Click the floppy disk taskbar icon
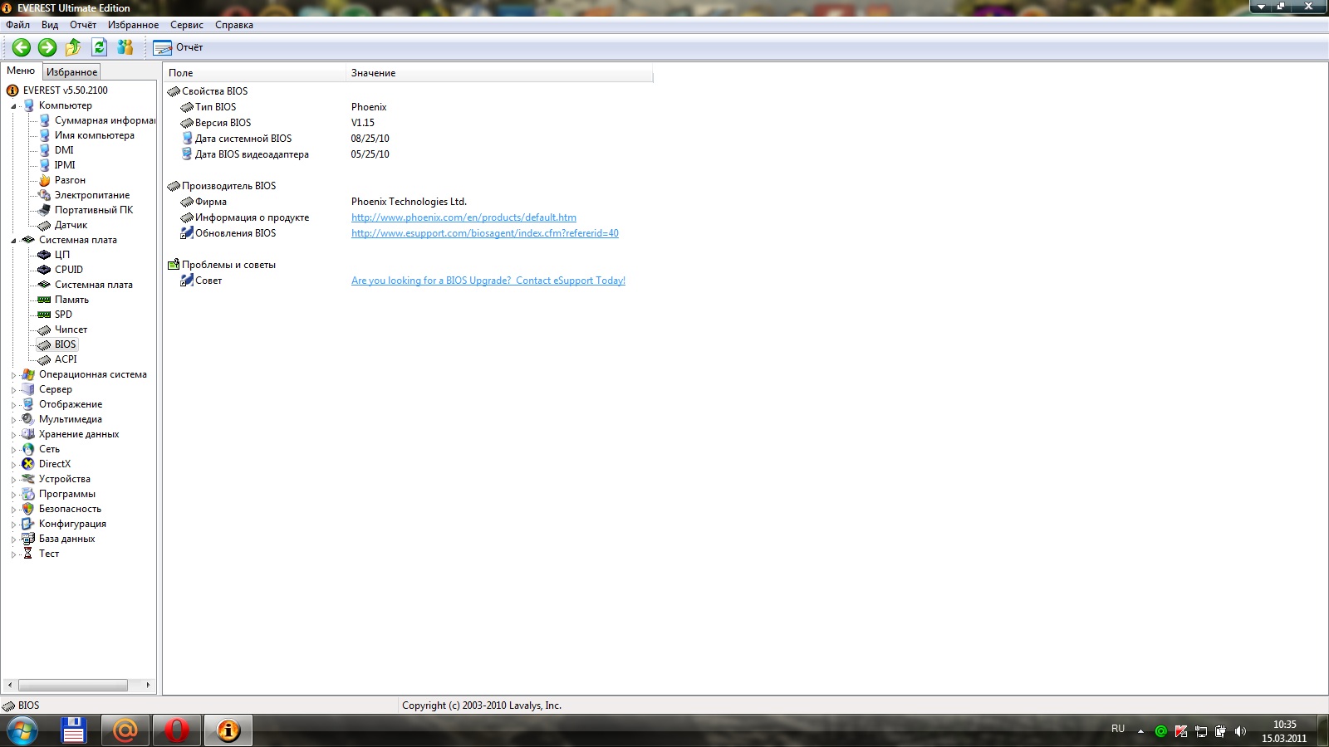The height and width of the screenshot is (747, 1329). tap(74, 730)
